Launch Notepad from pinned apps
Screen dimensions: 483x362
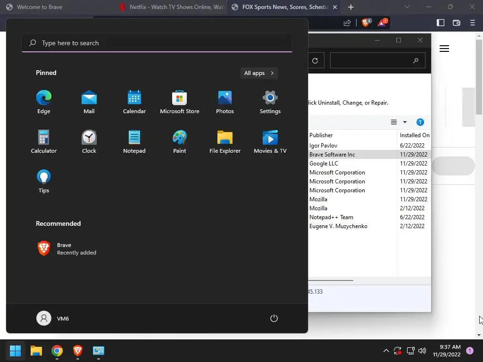coord(134,141)
